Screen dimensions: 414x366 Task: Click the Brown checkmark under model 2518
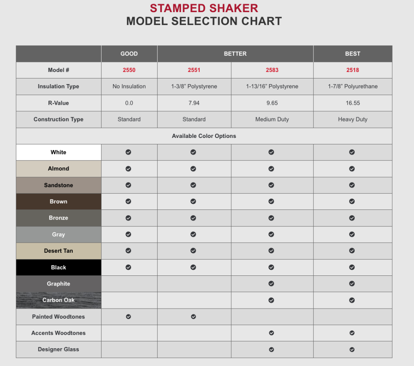click(x=352, y=201)
